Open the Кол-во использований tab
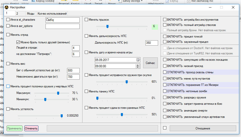 (x=52, y=14)
